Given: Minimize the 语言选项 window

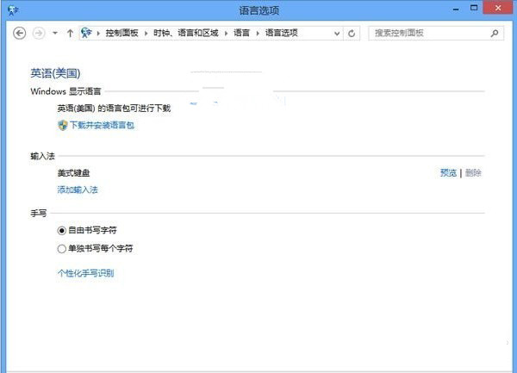Looking at the screenshot, I should [456, 9].
